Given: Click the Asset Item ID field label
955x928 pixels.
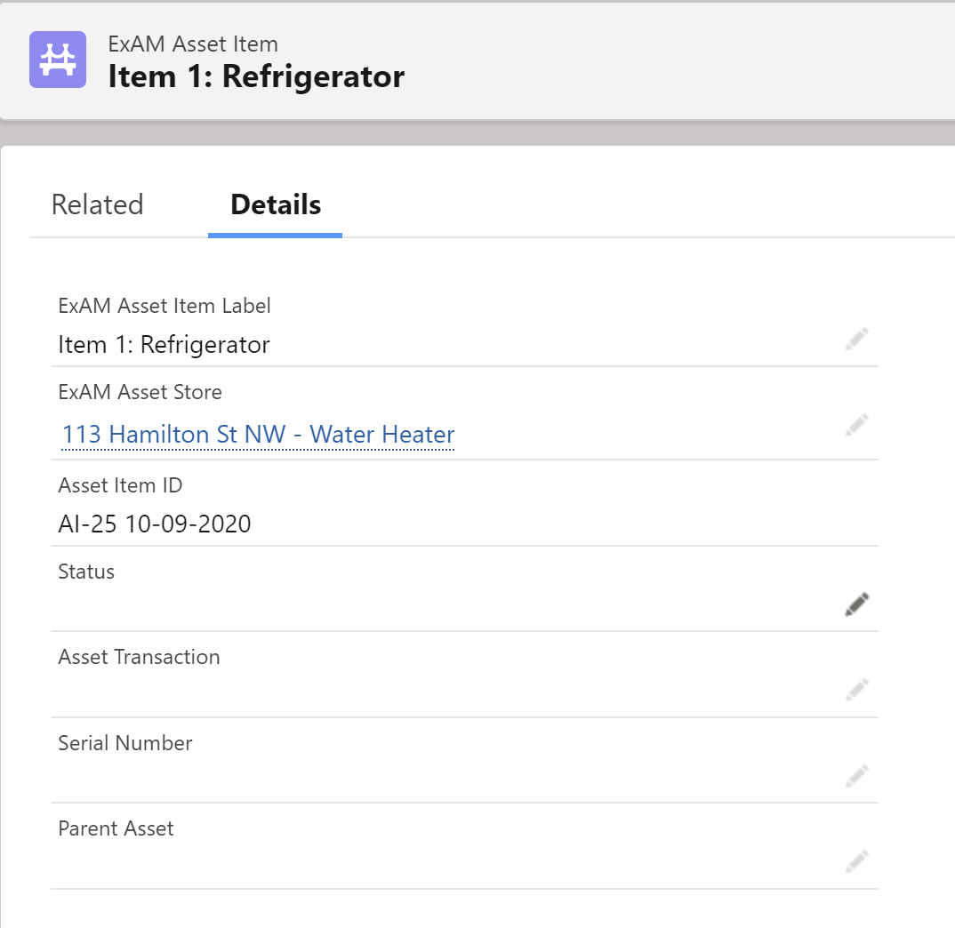Looking at the screenshot, I should (120, 485).
